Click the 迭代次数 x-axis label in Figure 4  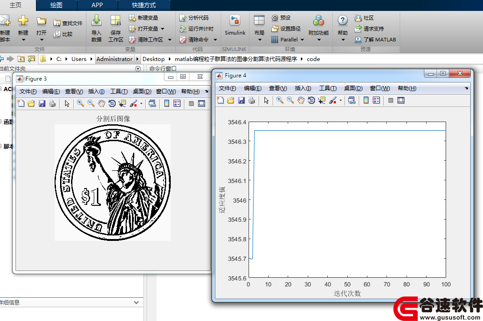pos(347,294)
